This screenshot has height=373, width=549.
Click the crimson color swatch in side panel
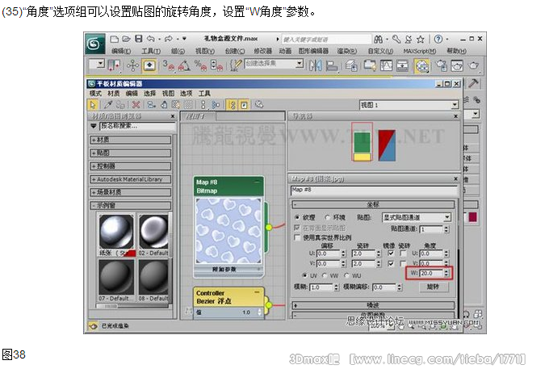[x=472, y=217]
